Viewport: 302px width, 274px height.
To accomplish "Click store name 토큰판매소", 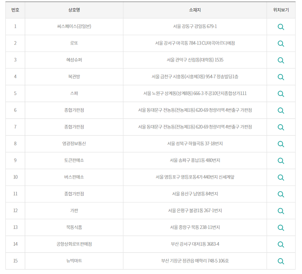I will tap(74, 160).
